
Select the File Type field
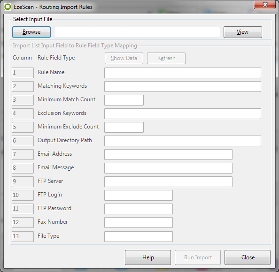tap(139, 236)
